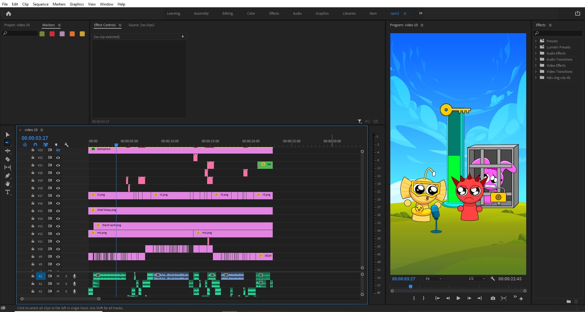This screenshot has width=585, height=312.
Task: Expand Video Effects folder
Action: (x=536, y=66)
